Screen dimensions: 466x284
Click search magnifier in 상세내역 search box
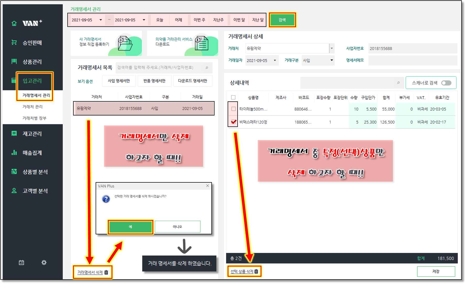coord(398,83)
